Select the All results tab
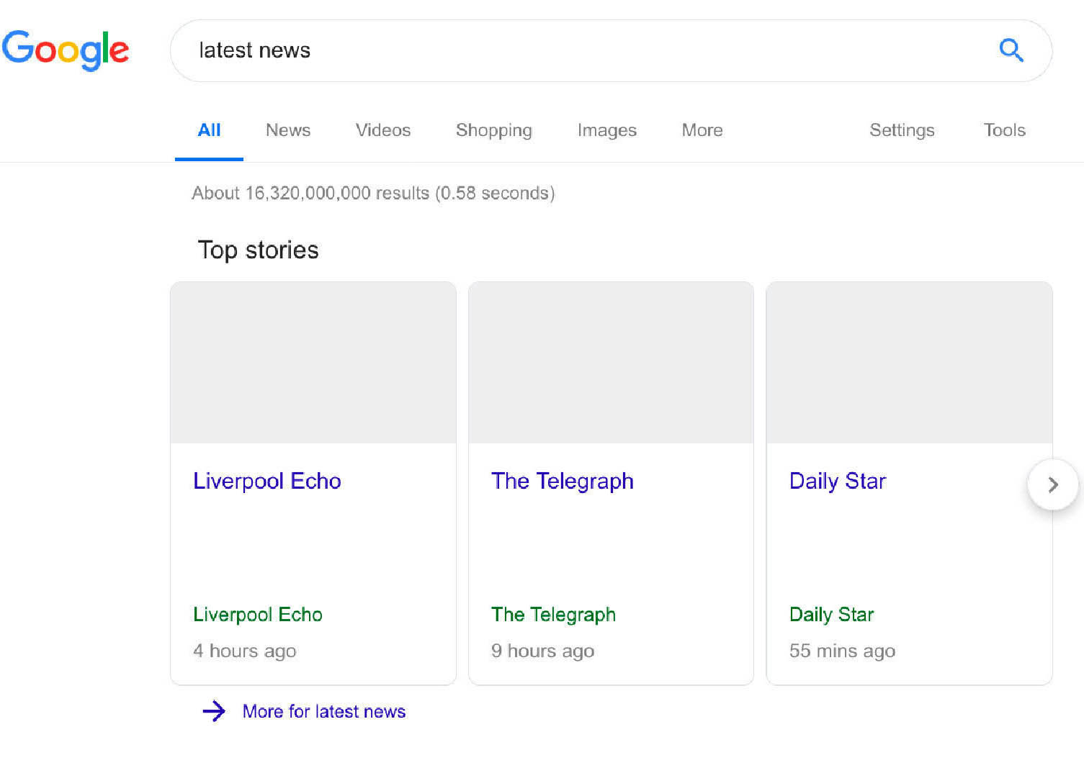This screenshot has width=1084, height=768. (209, 130)
